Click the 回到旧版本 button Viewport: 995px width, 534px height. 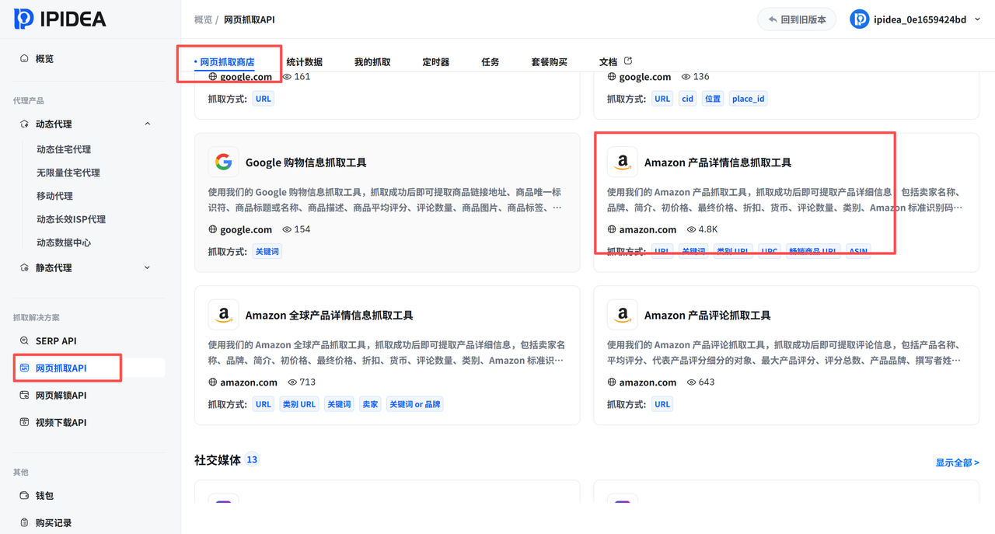pos(797,19)
